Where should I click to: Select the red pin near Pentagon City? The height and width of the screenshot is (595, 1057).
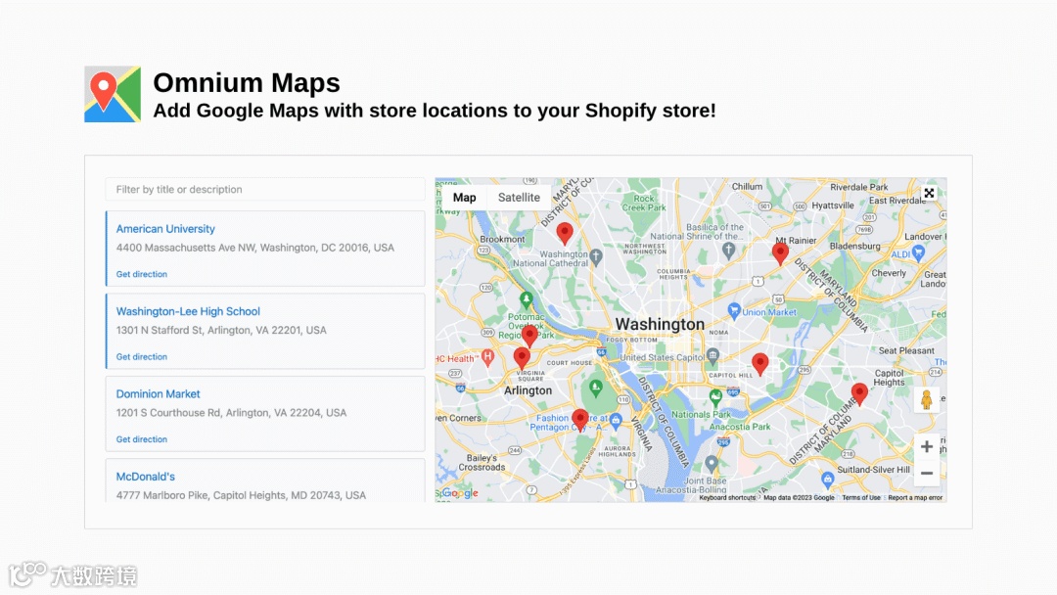(579, 419)
